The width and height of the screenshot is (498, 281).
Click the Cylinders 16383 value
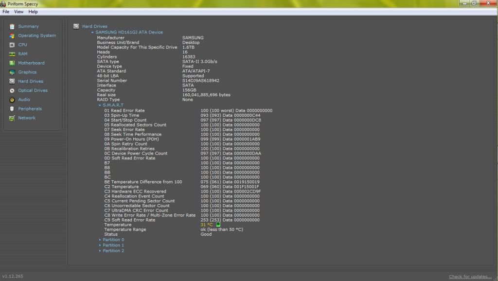pyautogui.click(x=189, y=57)
